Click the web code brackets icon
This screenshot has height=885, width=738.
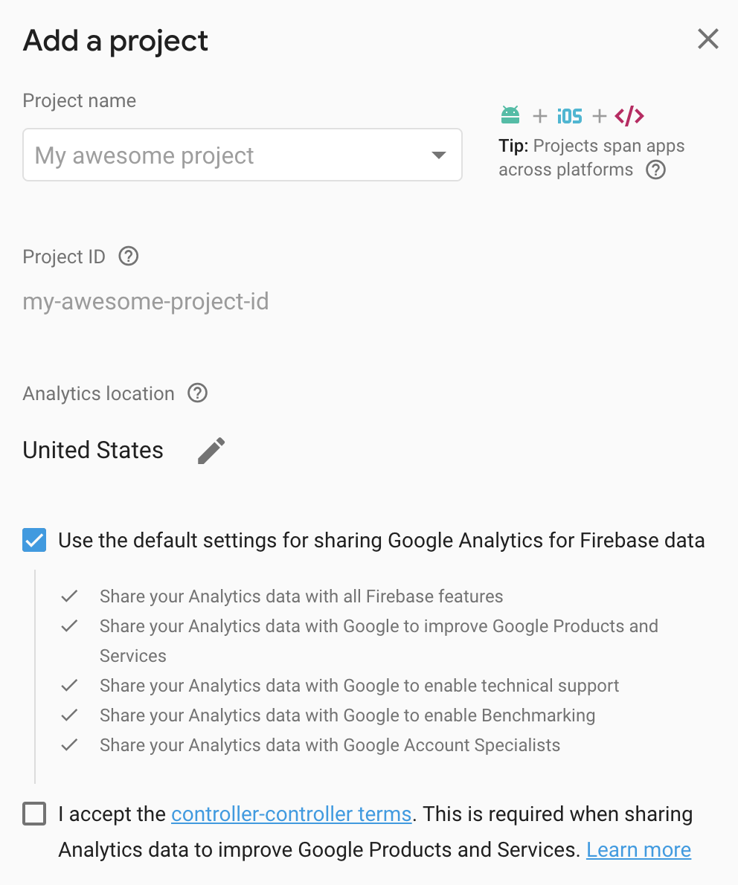[x=629, y=116]
